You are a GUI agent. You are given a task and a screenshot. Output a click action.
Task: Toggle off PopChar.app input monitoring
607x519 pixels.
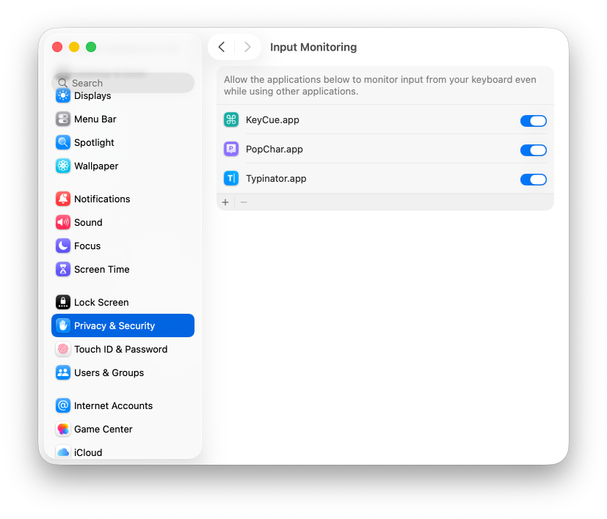coord(533,150)
